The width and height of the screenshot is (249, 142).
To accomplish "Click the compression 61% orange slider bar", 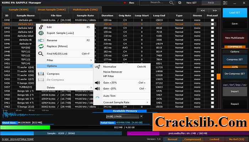I will (235, 67).
